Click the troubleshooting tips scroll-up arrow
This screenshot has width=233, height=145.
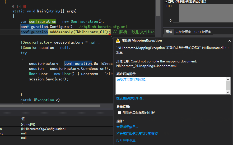[x=228, y=79]
